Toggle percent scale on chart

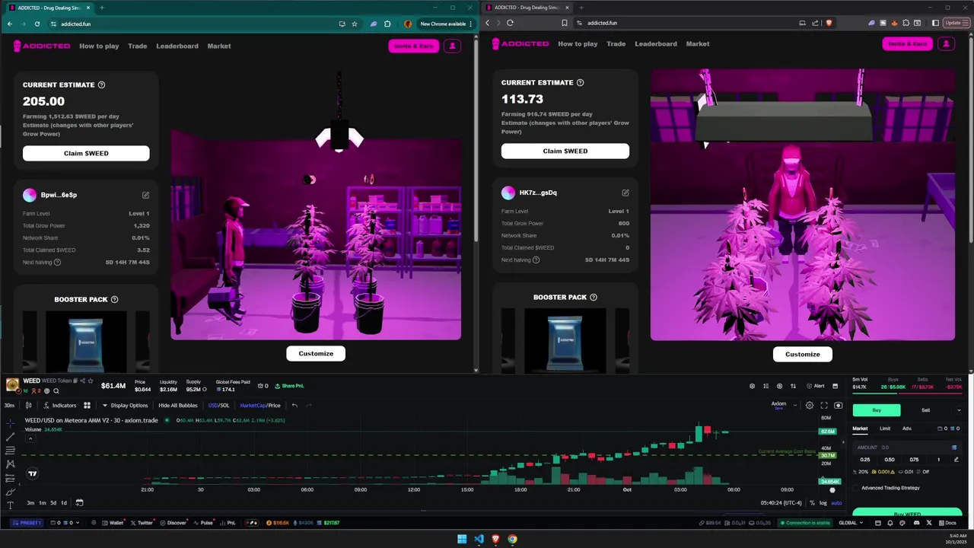[x=812, y=503]
